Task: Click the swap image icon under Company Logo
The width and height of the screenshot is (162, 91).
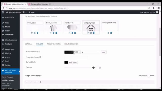Action: pos(88,33)
